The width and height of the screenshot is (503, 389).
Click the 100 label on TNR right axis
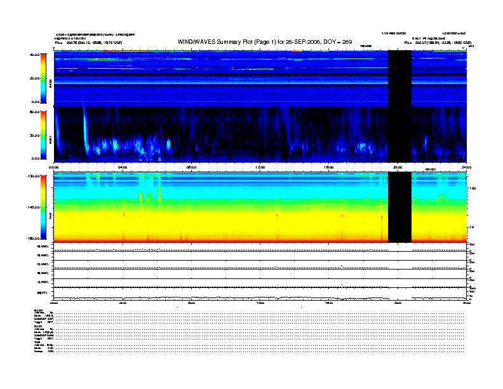(473, 188)
